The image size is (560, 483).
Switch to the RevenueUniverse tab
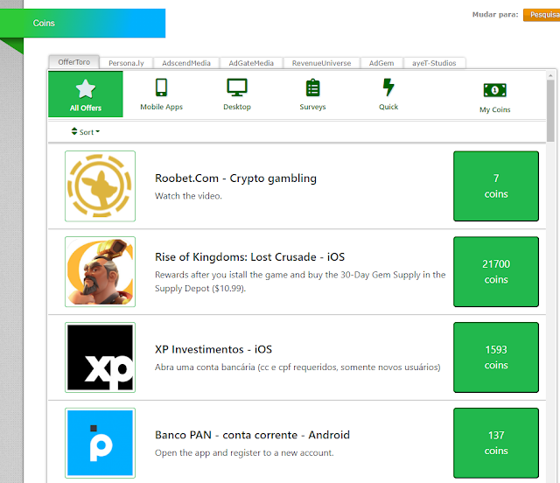point(321,63)
